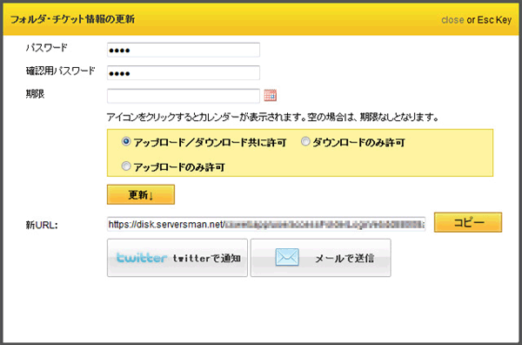
Task: Focus the 確認用パスワード input field
Action: [x=184, y=73]
